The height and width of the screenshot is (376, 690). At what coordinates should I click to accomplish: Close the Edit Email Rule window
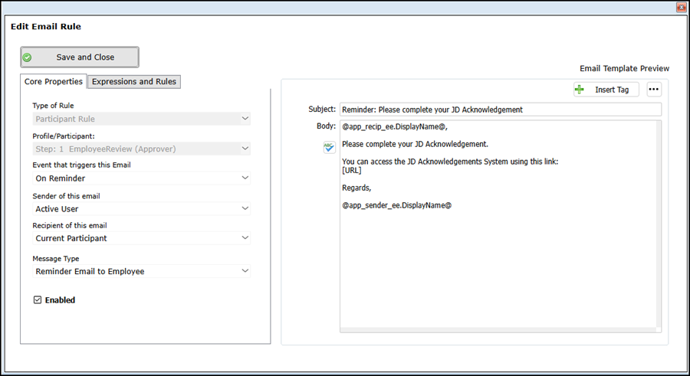pyautogui.click(x=680, y=7)
